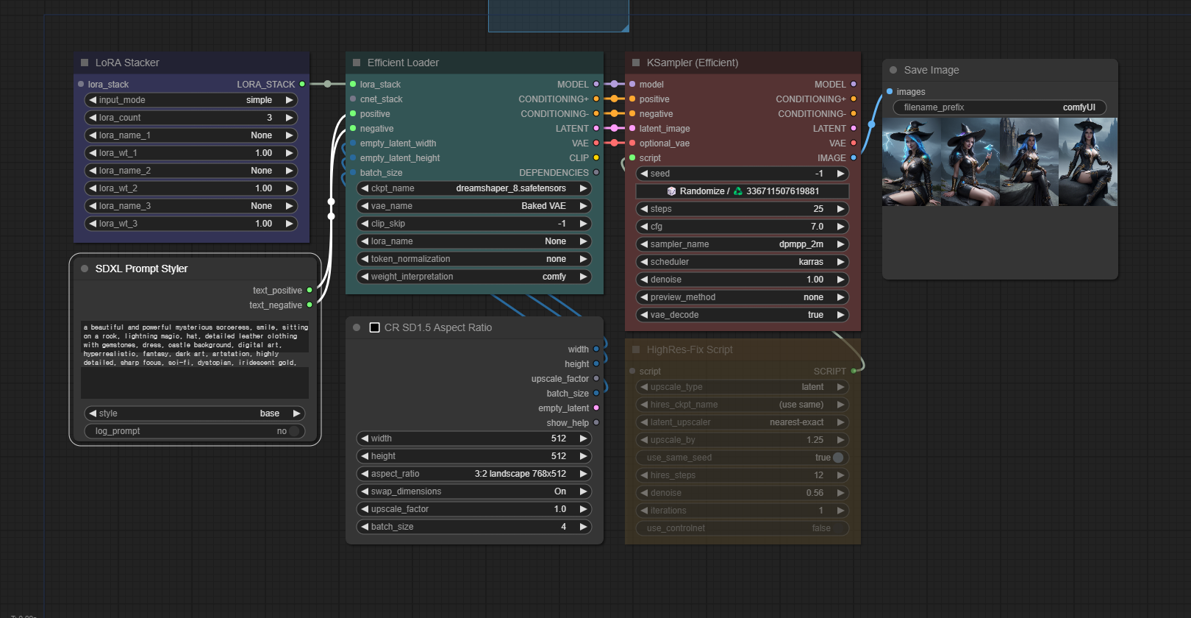Open the aspect_ratio 3:2 landscape selector
This screenshot has width=1191, height=618.
click(x=474, y=474)
